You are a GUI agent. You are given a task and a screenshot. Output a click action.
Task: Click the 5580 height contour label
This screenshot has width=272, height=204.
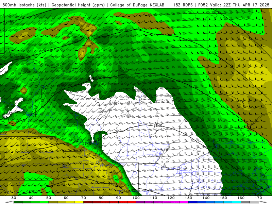[92, 79]
